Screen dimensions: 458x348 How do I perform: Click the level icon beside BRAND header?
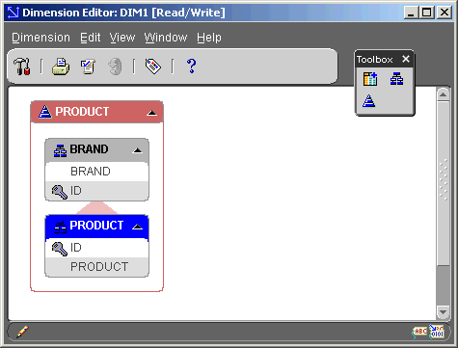pos(60,150)
